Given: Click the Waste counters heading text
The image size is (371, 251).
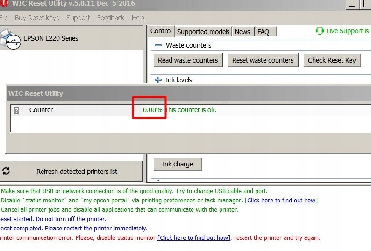Looking at the screenshot, I should point(189,45).
